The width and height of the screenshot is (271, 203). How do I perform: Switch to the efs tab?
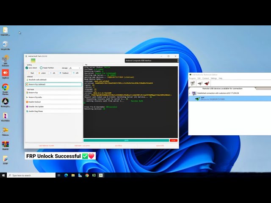point(53,73)
